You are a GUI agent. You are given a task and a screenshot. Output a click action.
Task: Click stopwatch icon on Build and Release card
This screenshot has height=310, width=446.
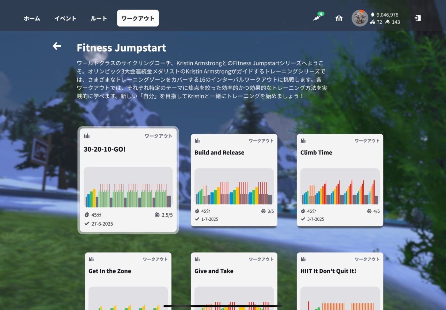tap(197, 211)
